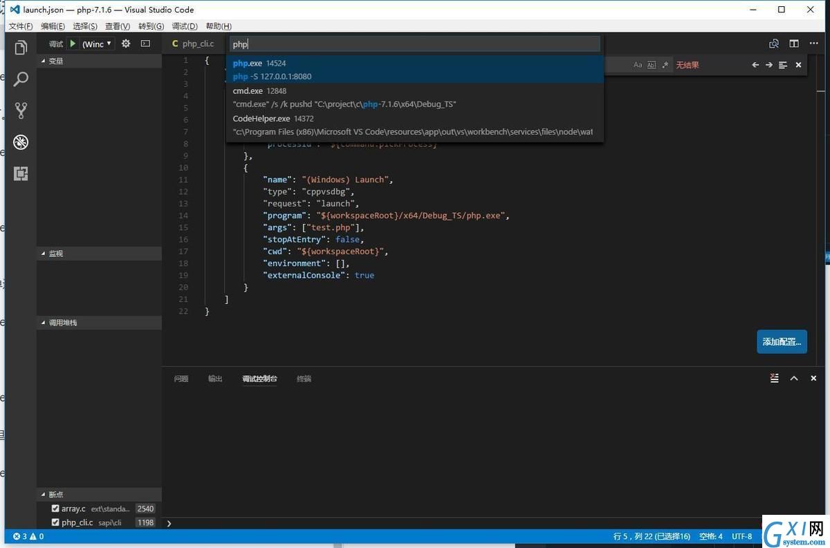830x548 pixels.
Task: Switch to 调试控制台 panel tab
Action: coord(259,379)
